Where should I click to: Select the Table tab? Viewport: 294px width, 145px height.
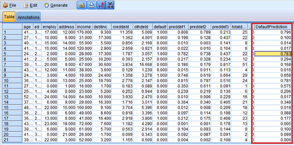pyautogui.click(x=9, y=17)
